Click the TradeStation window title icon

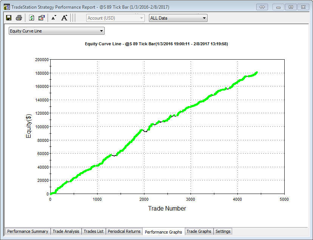(6, 7)
